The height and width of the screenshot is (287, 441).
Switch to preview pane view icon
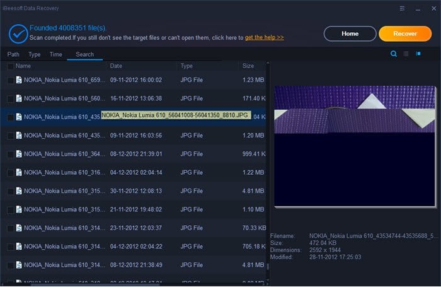(x=418, y=54)
